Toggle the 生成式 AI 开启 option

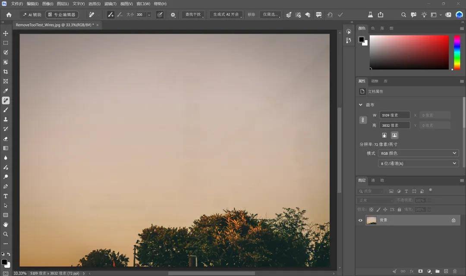click(x=226, y=15)
